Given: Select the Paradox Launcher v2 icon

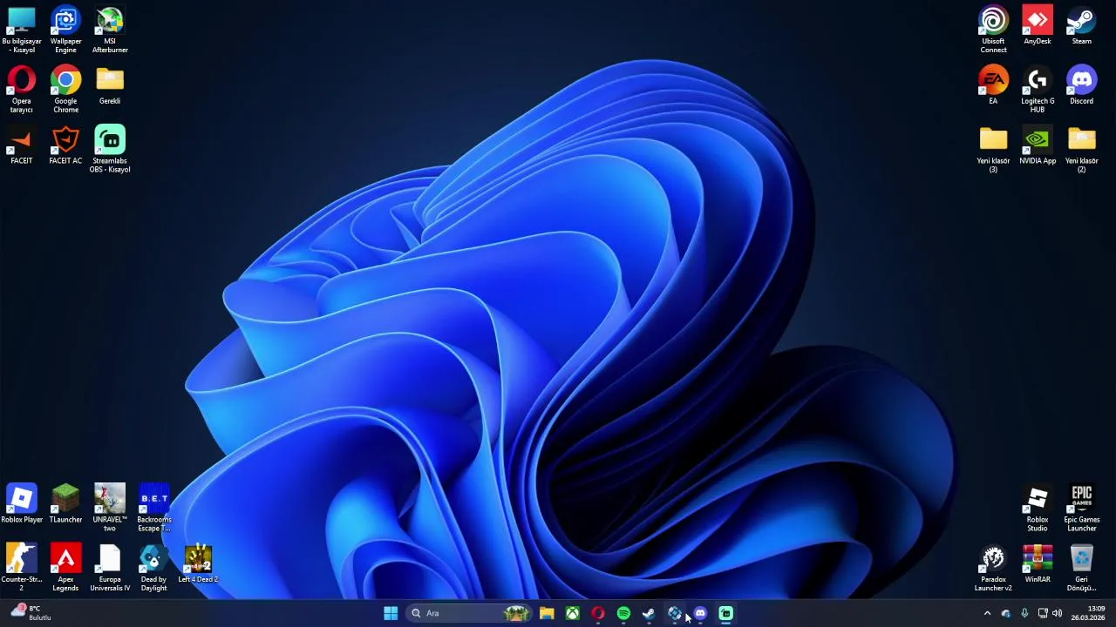Looking at the screenshot, I should pos(993,568).
